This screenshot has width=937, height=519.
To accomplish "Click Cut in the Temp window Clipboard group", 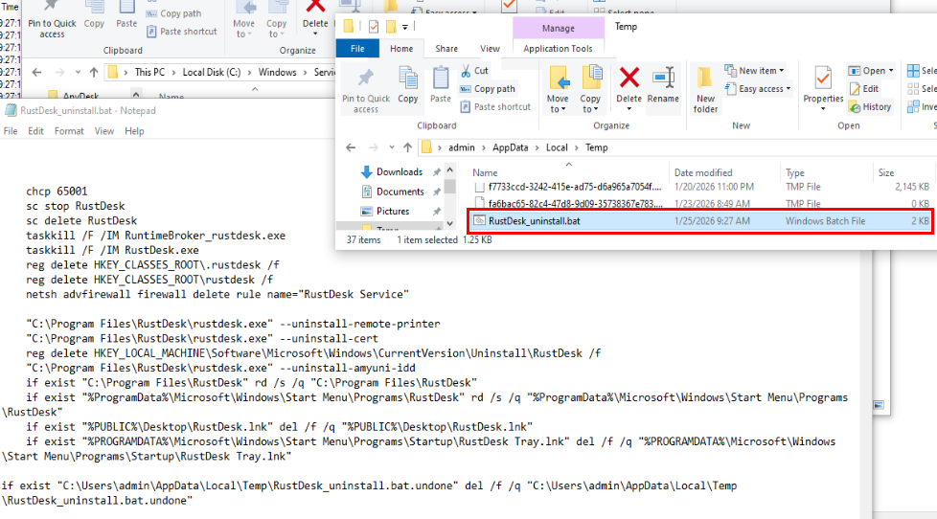I will 474,71.
